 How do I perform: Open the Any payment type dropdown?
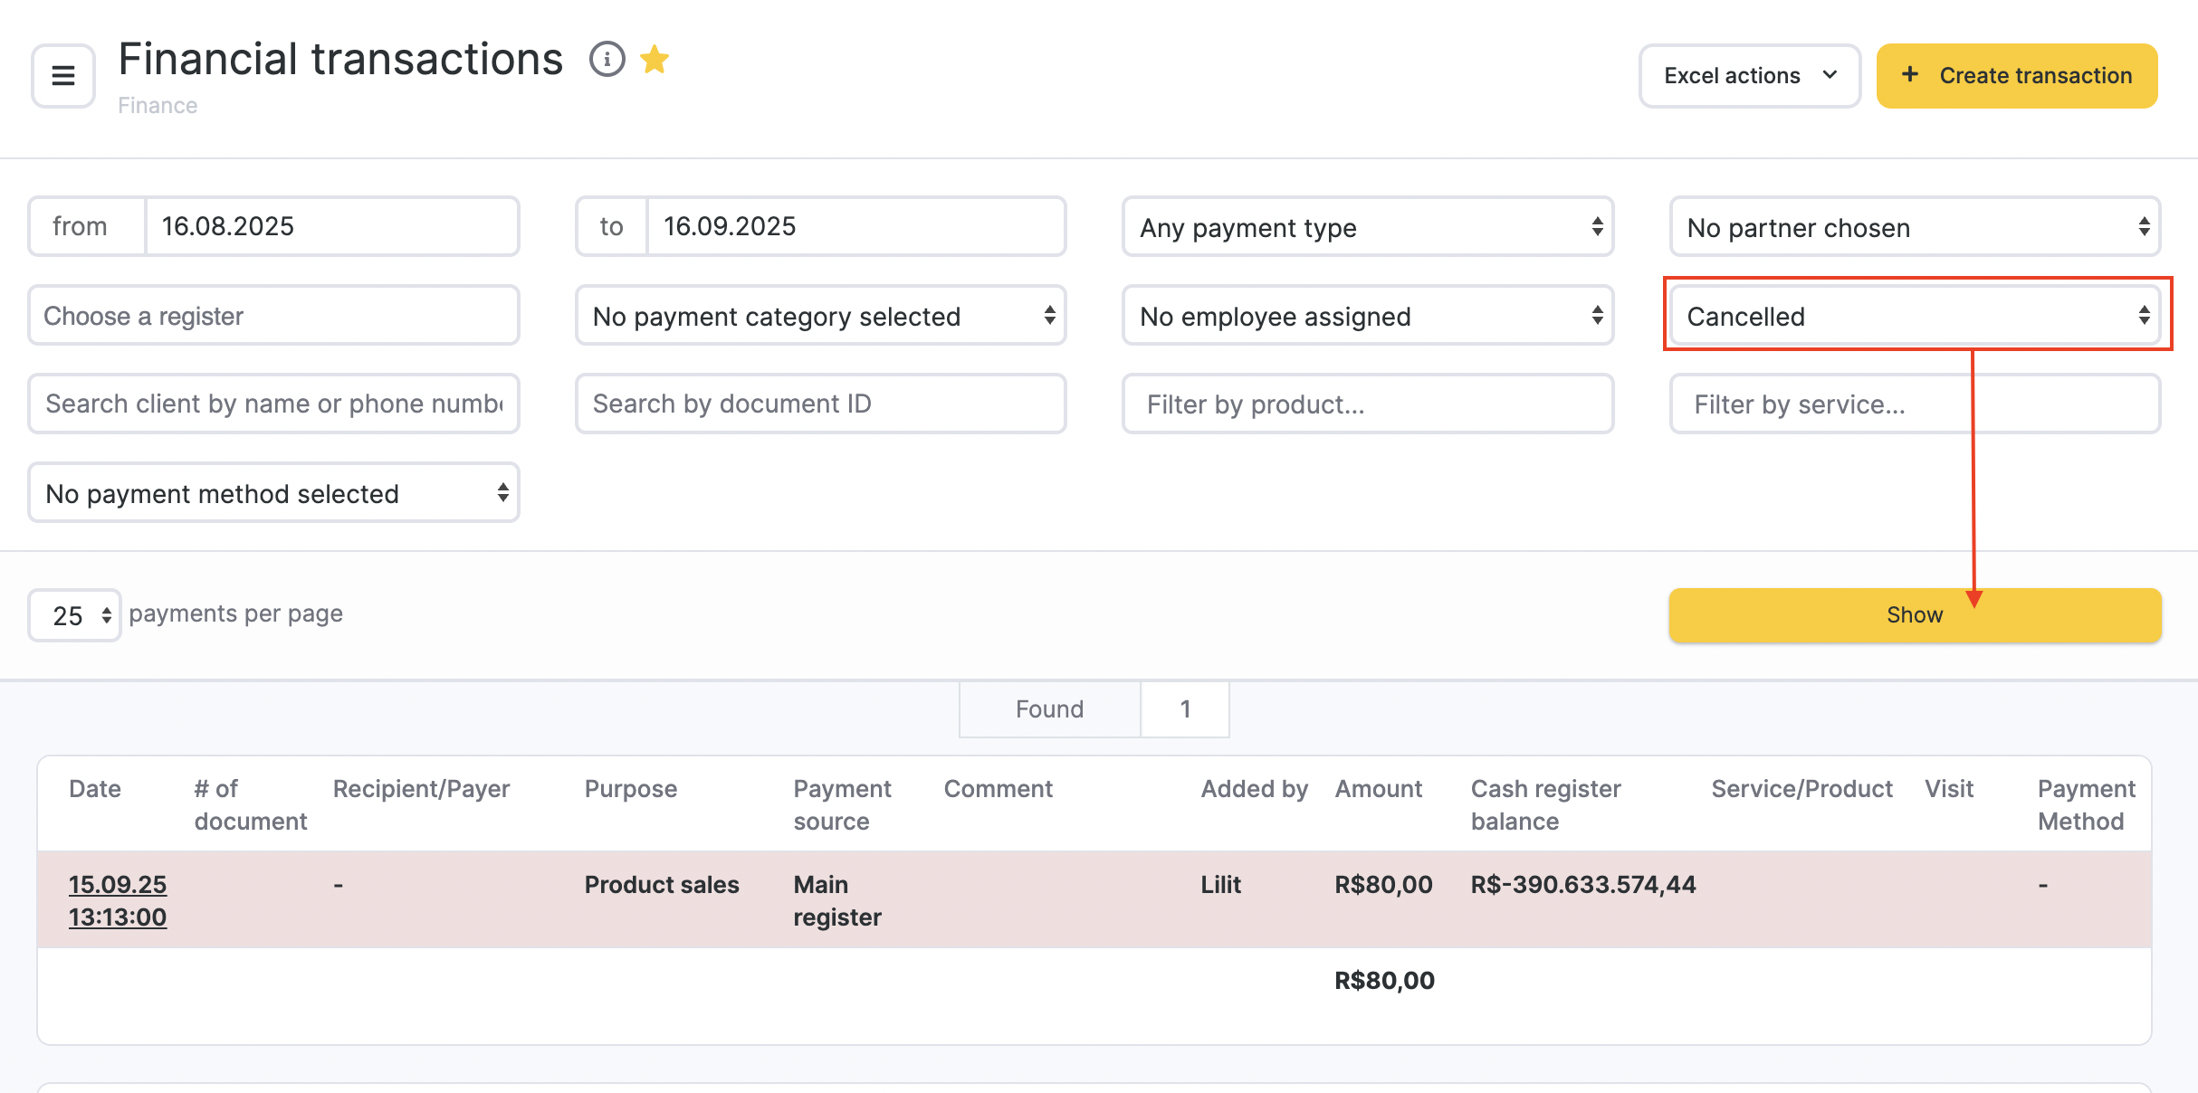[1367, 227]
